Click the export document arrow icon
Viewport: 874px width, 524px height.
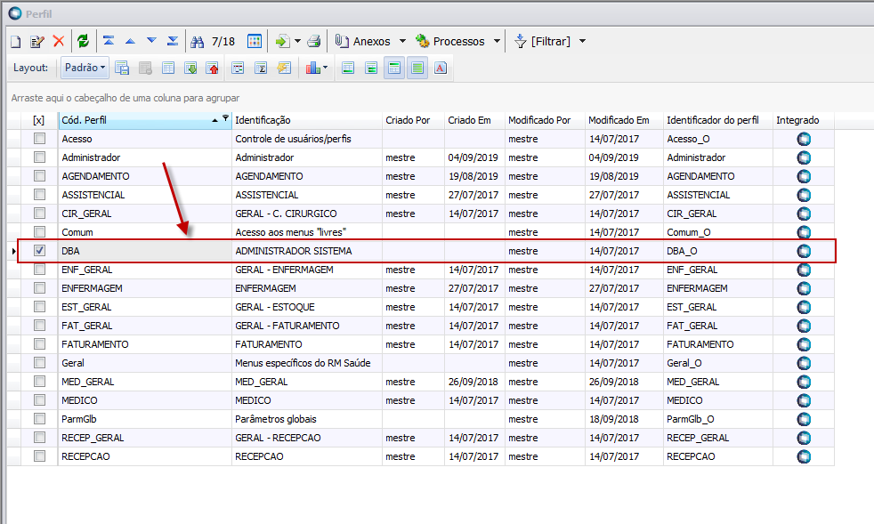[282, 41]
